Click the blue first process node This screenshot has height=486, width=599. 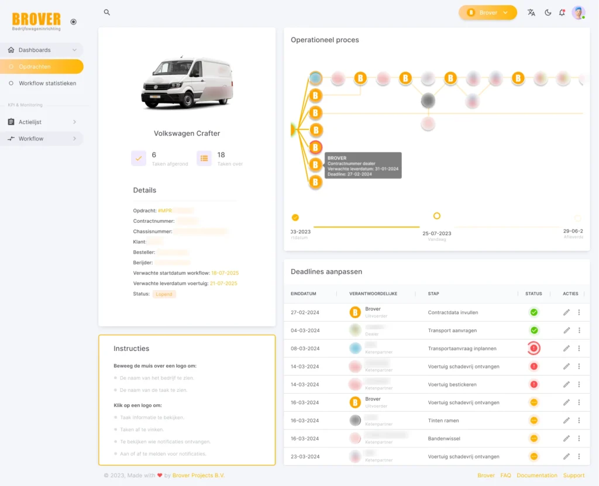(x=315, y=78)
